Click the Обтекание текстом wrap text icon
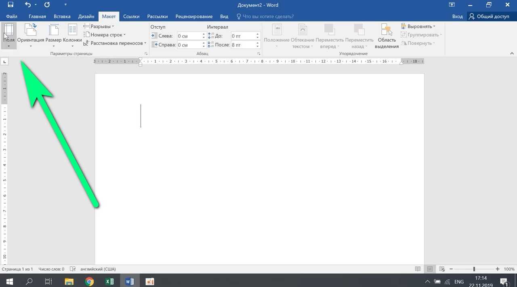517x287 pixels. (x=303, y=30)
